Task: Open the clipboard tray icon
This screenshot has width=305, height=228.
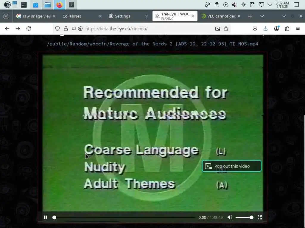Action: click(217, 5)
